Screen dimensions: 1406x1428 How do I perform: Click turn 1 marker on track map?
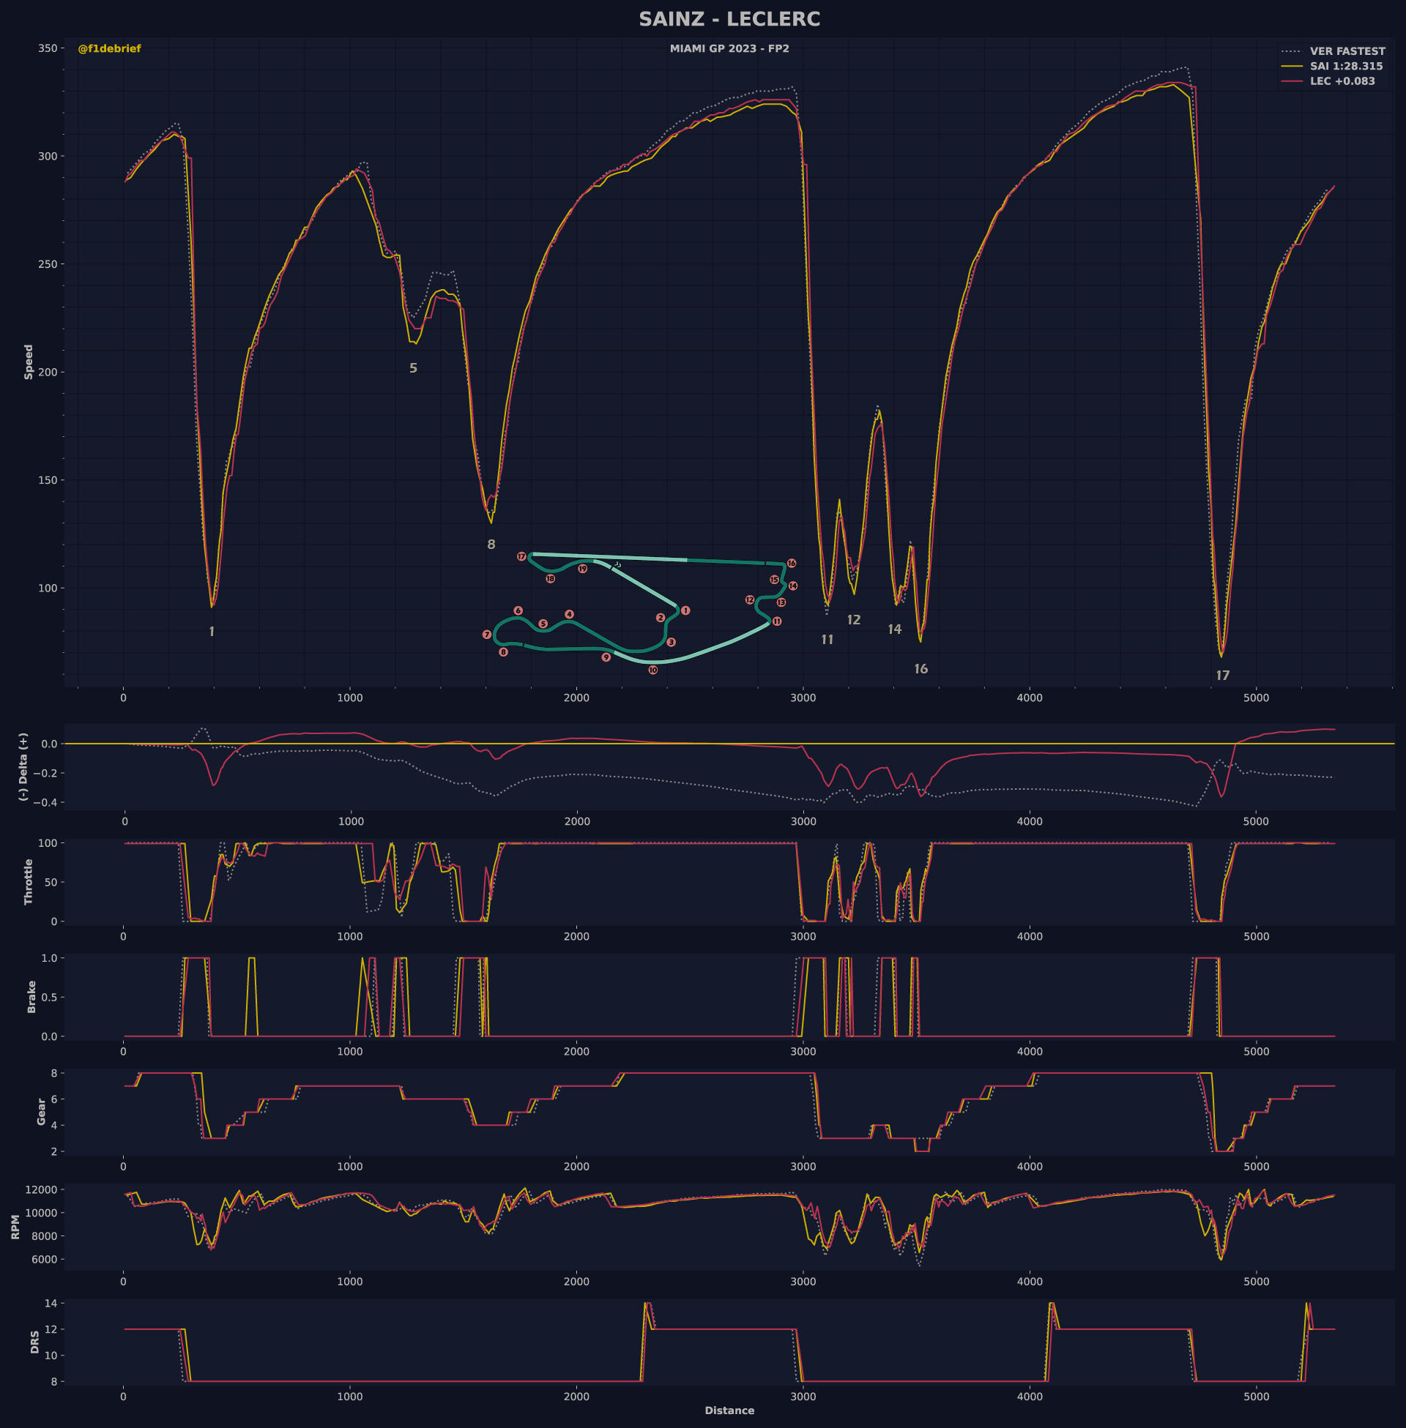(685, 610)
